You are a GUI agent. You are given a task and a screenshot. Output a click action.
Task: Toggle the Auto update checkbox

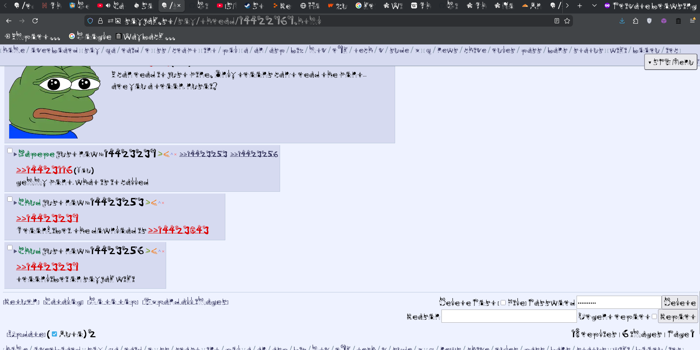coord(54,334)
